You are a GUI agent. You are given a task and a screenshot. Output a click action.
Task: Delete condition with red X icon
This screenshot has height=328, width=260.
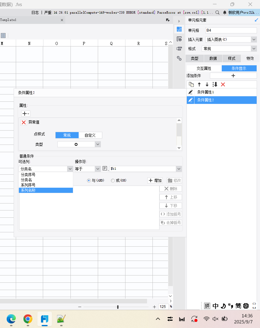coord(223,84)
